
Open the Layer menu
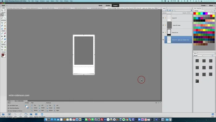48,1
